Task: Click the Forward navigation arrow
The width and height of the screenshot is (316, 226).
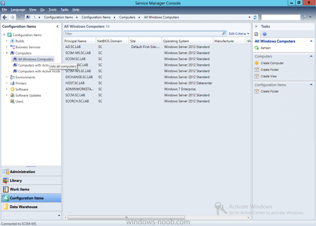Action: tap(12, 17)
